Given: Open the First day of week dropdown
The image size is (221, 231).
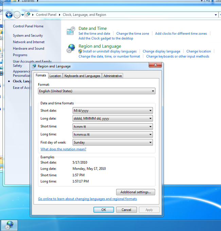Looking at the screenshot, I should 113,142.
